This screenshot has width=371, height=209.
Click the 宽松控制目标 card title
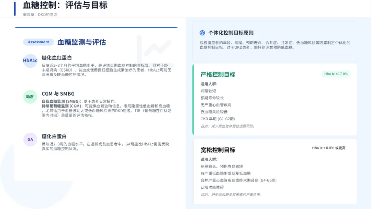tap(218, 150)
